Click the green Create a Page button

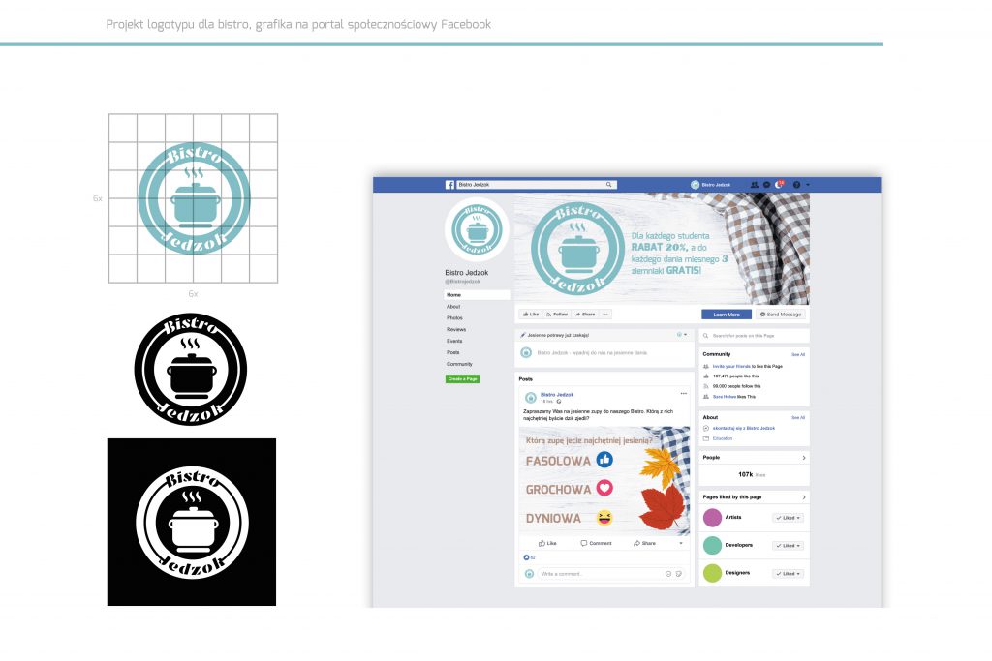[x=463, y=378]
